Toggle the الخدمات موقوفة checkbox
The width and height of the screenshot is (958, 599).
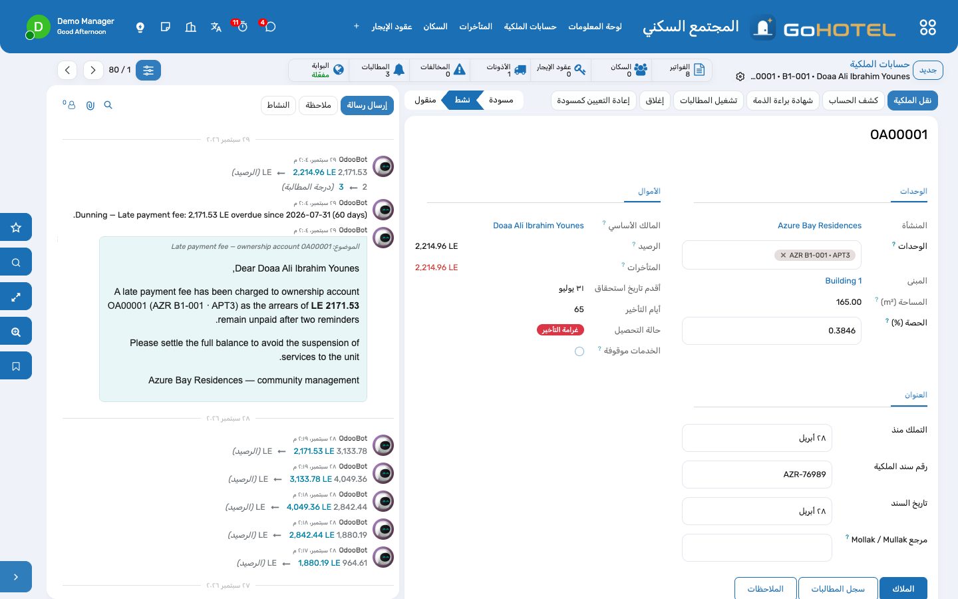[579, 351]
